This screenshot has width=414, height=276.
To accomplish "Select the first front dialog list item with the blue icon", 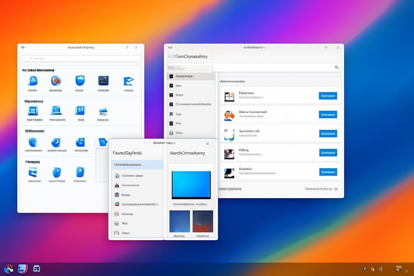I will point(138,176).
